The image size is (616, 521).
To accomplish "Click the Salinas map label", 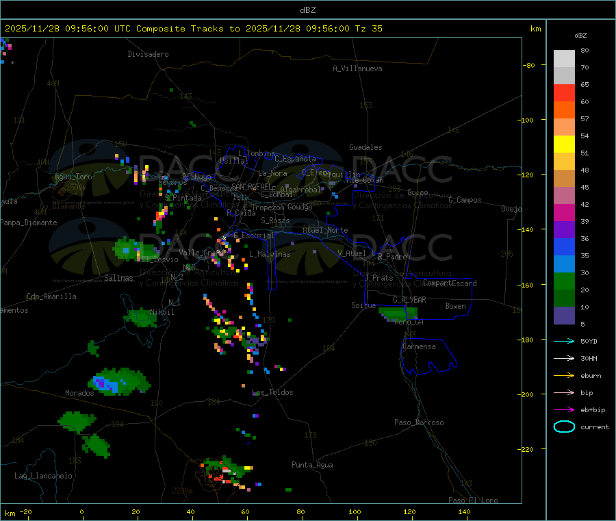I will [x=118, y=278].
